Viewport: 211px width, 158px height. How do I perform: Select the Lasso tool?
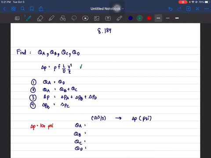pyautogui.click(x=74, y=18)
